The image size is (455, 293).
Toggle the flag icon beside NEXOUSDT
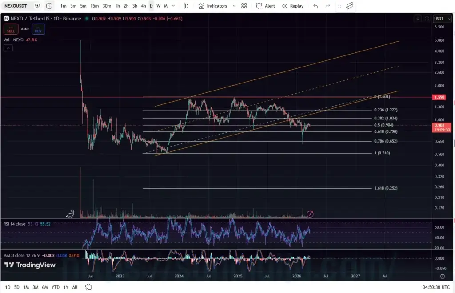(x=37, y=6)
